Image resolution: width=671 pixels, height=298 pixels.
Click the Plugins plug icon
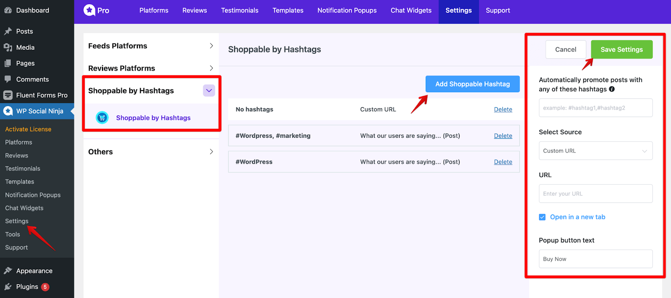8,287
